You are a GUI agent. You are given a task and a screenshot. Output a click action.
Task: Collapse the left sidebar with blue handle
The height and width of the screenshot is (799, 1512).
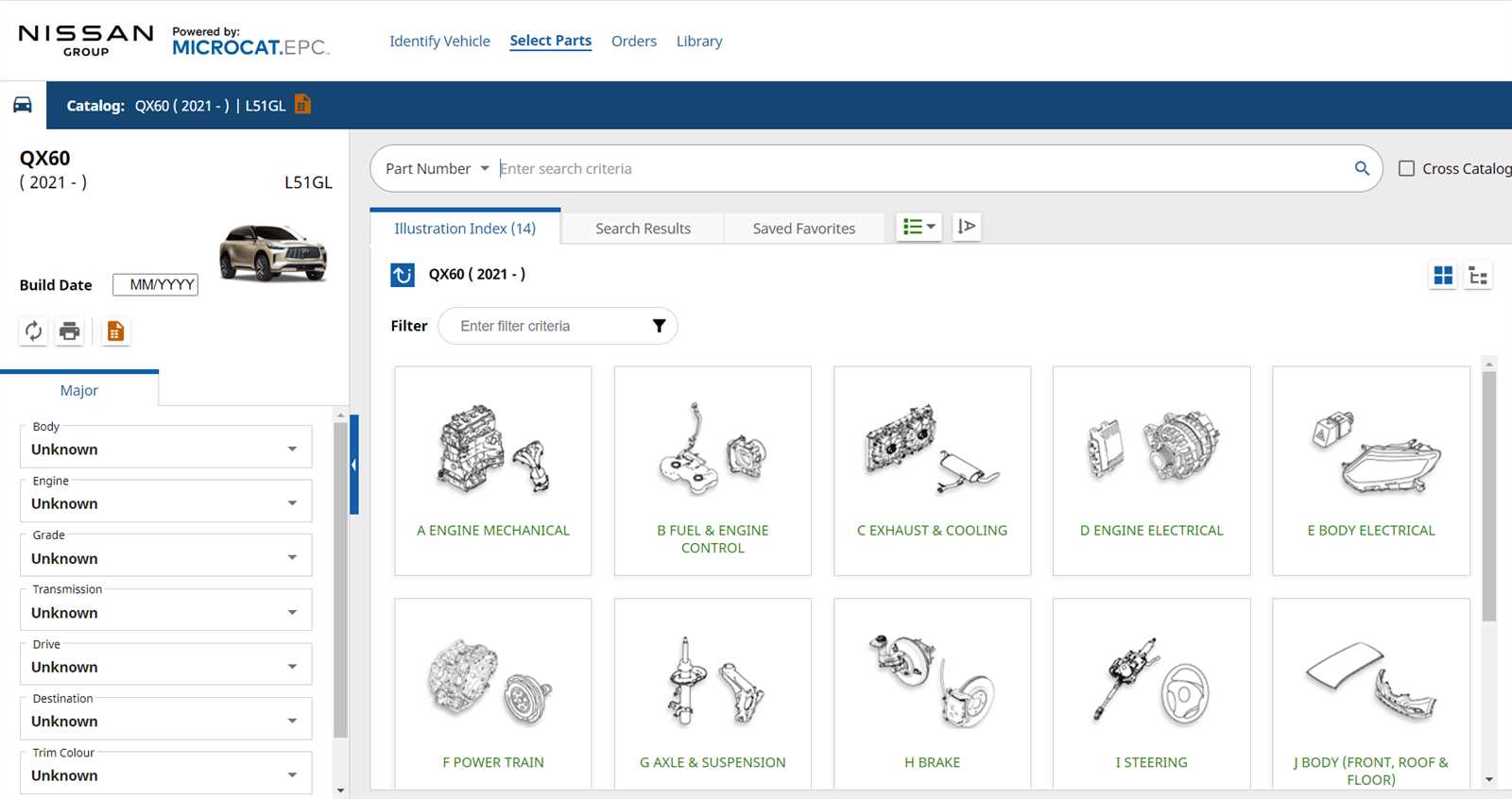coord(354,464)
